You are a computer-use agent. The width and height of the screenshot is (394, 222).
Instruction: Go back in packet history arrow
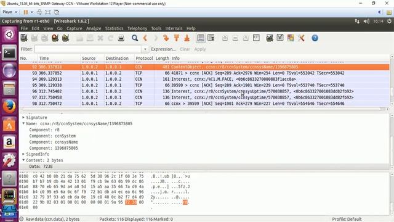point(145,38)
